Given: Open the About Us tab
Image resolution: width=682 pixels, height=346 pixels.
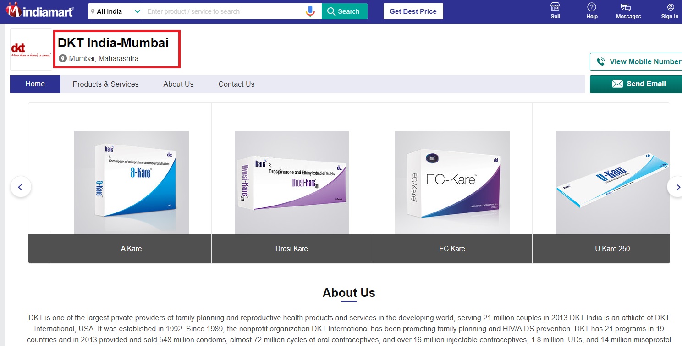Looking at the screenshot, I should click(x=178, y=84).
